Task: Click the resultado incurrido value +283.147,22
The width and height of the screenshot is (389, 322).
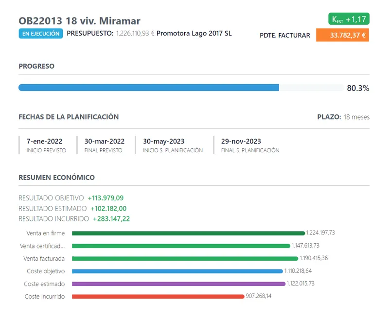Action: 111,219
